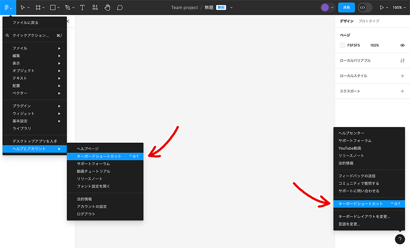Screen dimensions: 410x248
Task: Click the page background color swatch
Action: point(342,46)
